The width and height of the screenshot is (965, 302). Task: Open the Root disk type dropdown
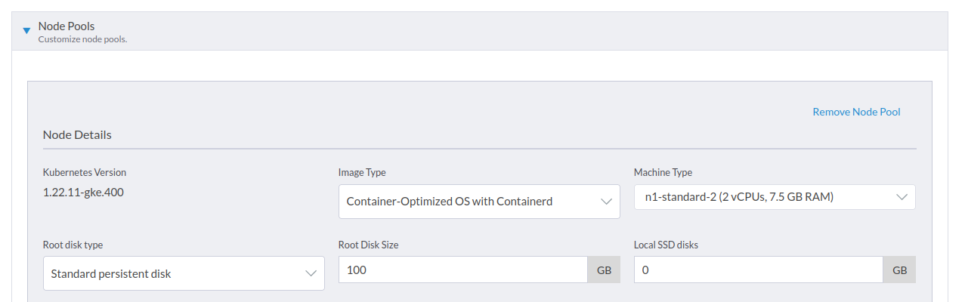tap(174, 273)
